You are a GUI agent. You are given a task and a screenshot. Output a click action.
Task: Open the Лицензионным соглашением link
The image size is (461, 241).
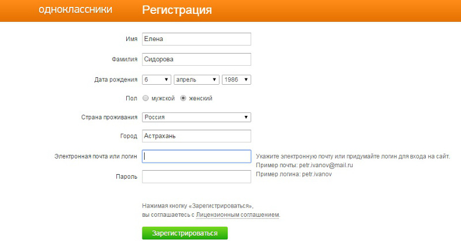tap(237, 215)
